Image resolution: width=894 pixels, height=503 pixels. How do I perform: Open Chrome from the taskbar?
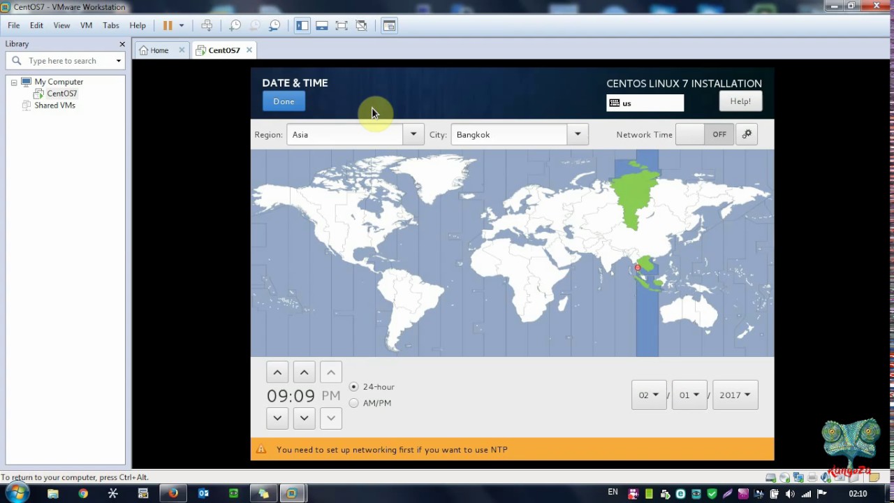pyautogui.click(x=83, y=493)
